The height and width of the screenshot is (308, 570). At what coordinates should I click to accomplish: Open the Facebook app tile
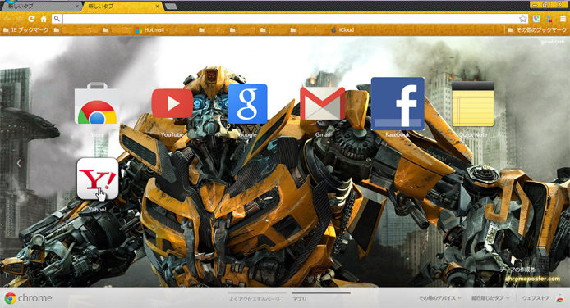398,104
